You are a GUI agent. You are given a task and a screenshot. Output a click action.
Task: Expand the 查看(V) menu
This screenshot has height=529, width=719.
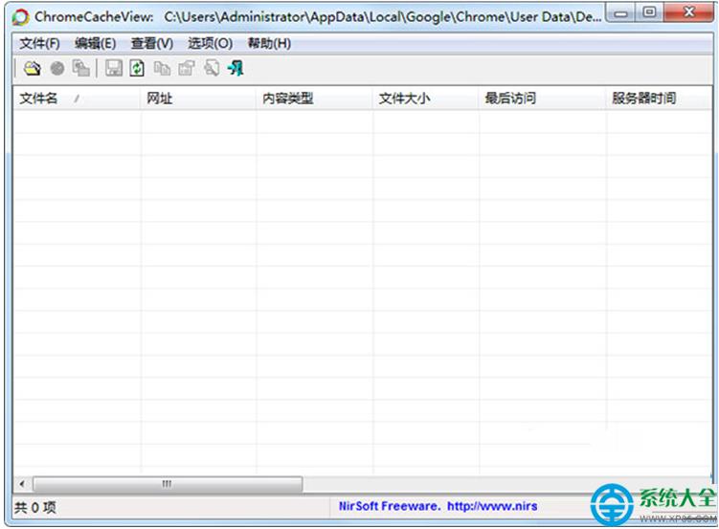pyautogui.click(x=152, y=43)
